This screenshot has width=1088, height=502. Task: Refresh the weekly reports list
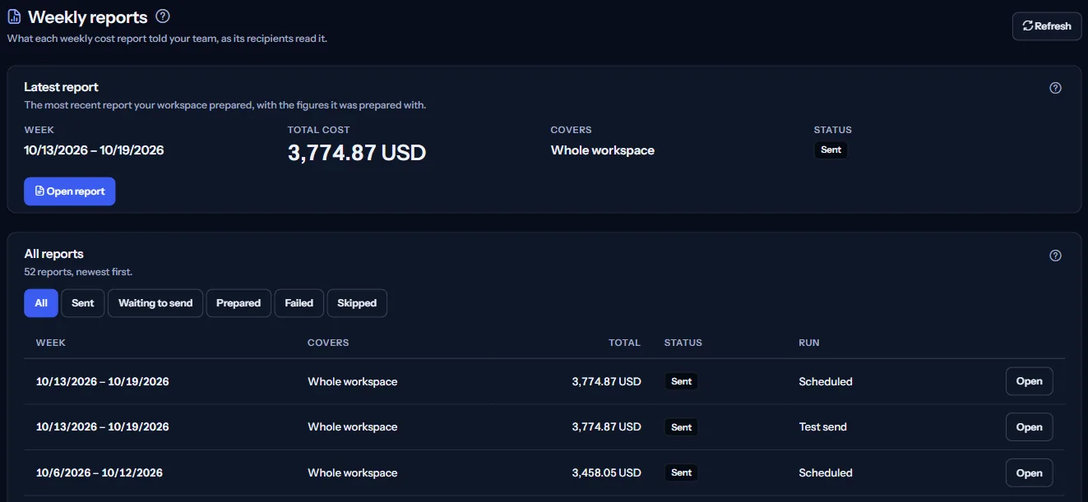[x=1046, y=26]
